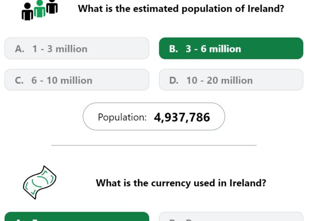
Task: Click the leftmost black person figure
Action: pyautogui.click(x=27, y=12)
